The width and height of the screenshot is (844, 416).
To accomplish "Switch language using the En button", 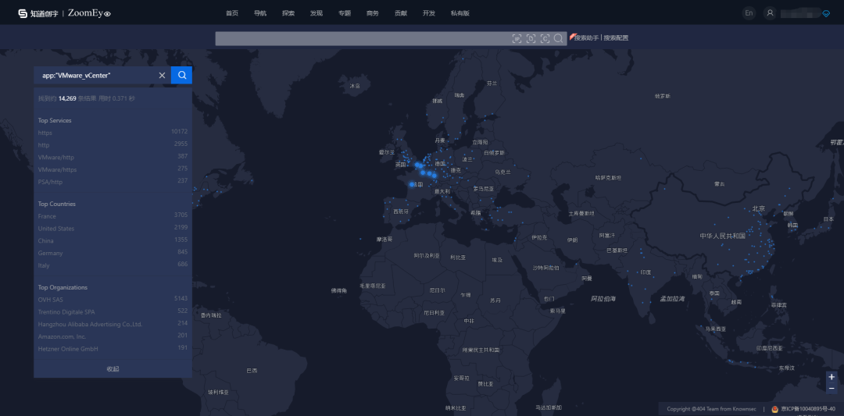I will pos(749,13).
